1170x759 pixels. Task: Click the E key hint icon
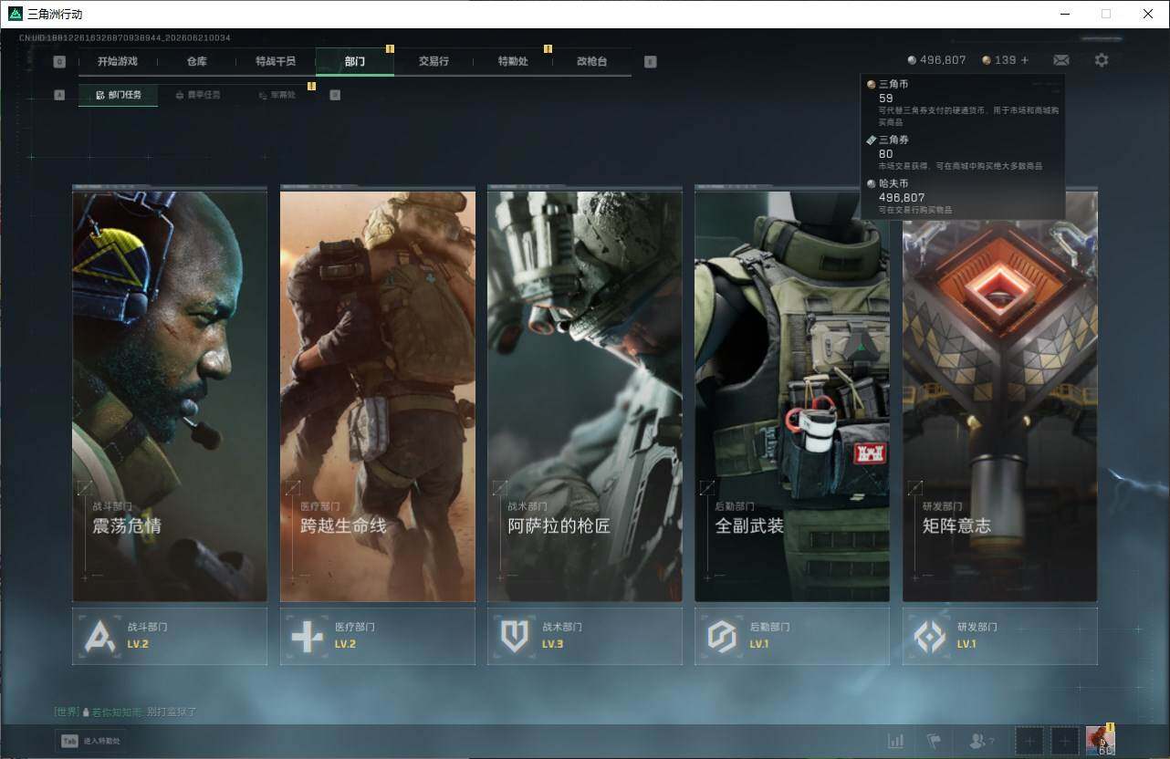(650, 62)
